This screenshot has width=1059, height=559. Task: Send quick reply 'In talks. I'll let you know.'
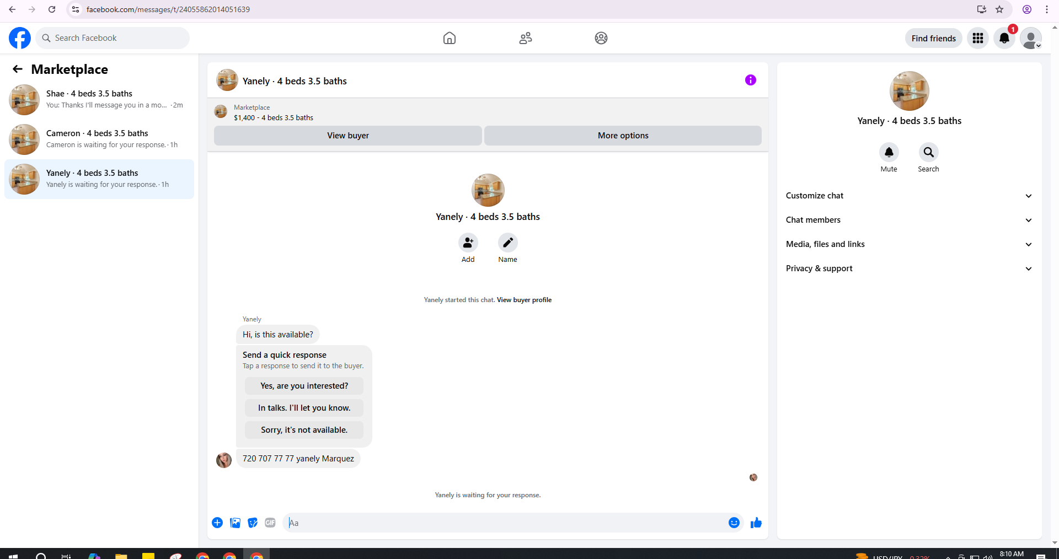coord(304,408)
